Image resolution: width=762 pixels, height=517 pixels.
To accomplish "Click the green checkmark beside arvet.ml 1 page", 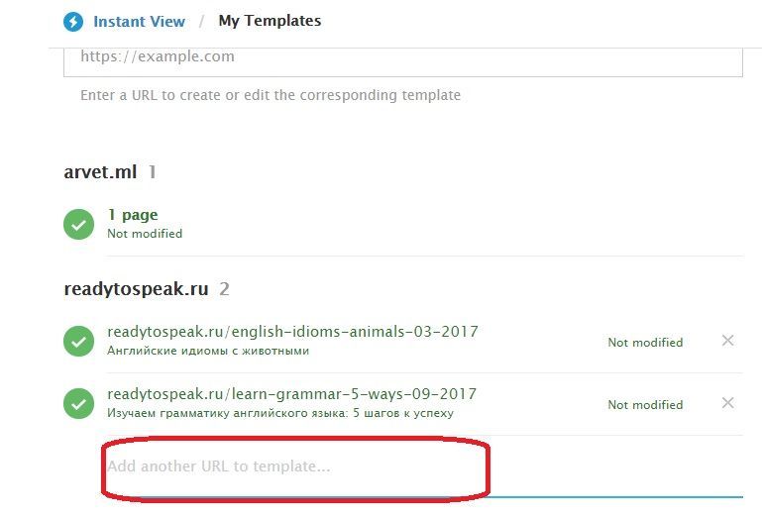I will [79, 224].
